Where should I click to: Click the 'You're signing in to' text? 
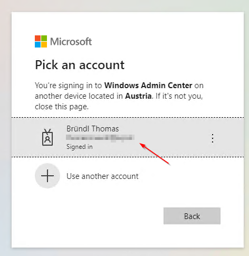(69, 86)
